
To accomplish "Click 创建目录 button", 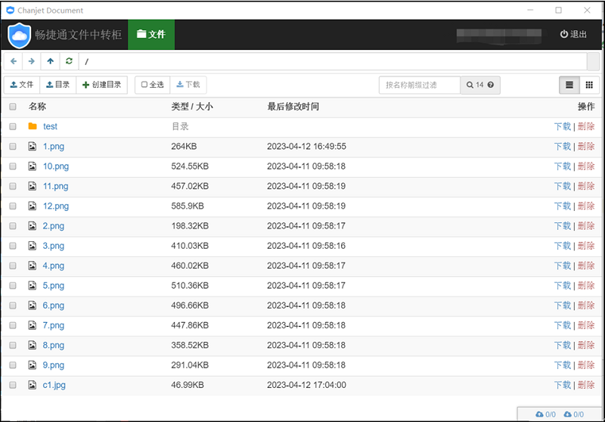I will click(102, 85).
